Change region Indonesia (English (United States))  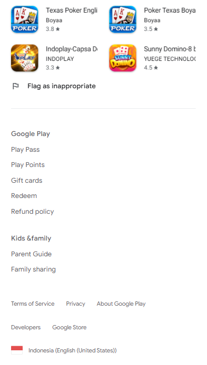[x=73, y=350]
